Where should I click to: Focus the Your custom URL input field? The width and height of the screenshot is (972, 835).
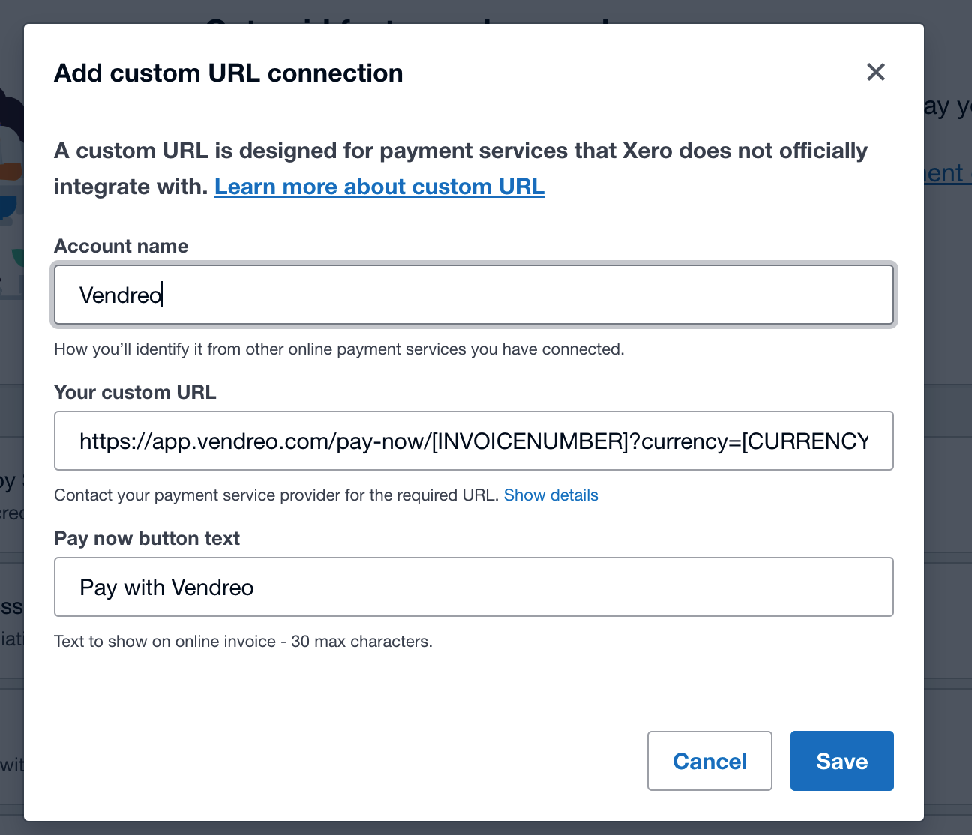[x=473, y=441]
